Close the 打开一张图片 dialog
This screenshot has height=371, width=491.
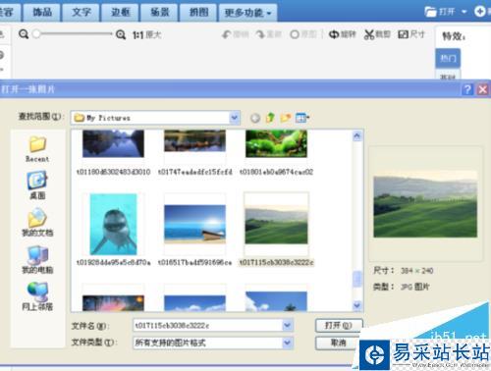[483, 89]
